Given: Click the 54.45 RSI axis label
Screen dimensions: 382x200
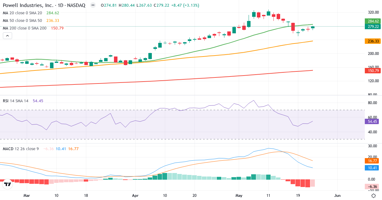Looking at the screenshot, I should coord(372,121).
